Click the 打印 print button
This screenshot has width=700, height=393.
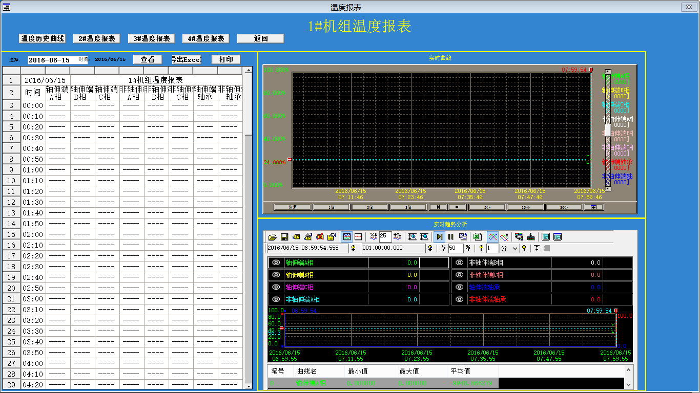[x=226, y=59]
